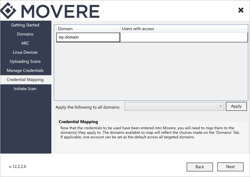
Task: Jump to the Initiate Scan tab
Action: click(x=25, y=88)
